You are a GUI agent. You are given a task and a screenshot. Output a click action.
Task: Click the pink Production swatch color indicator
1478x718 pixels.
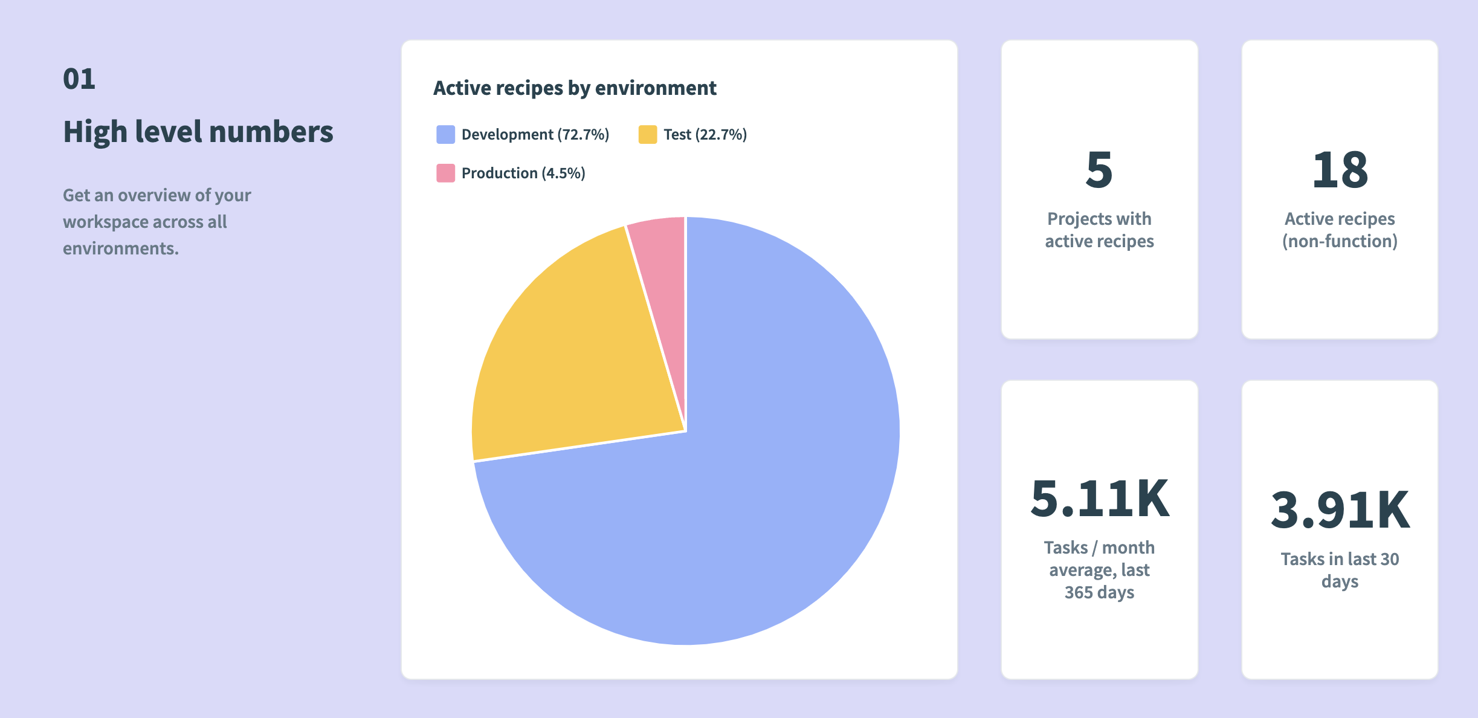tap(445, 173)
